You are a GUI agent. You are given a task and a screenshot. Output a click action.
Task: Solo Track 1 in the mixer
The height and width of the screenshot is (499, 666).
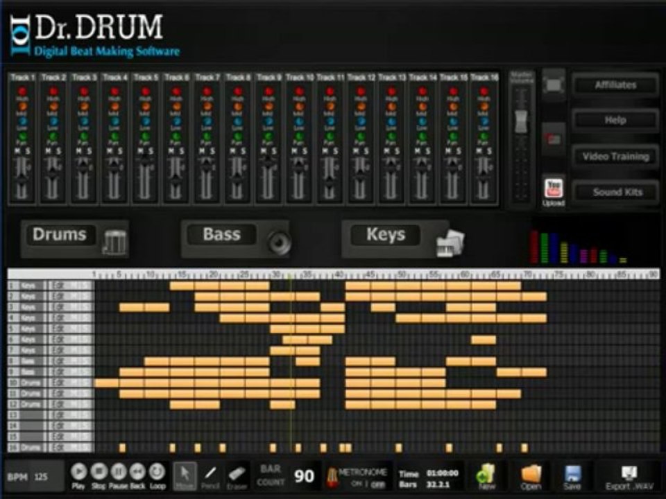[x=27, y=151]
